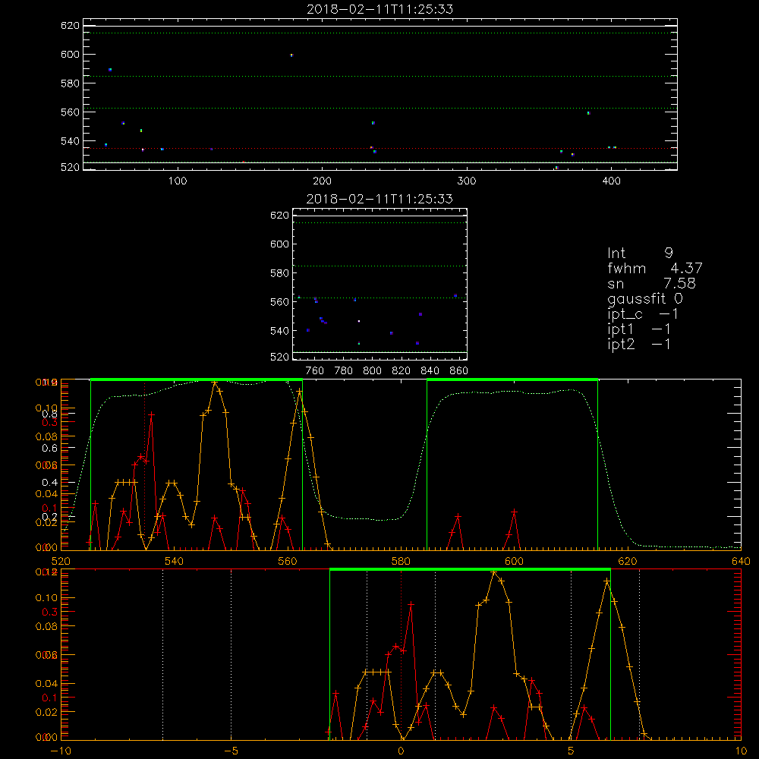Click the x-axis label '-5' of the bottom plot
The height and width of the screenshot is (759, 759).
pyautogui.click(x=231, y=751)
